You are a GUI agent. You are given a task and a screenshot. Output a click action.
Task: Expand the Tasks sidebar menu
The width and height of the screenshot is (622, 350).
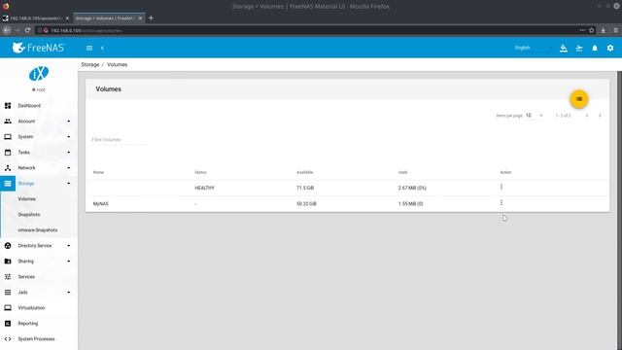[39, 153]
